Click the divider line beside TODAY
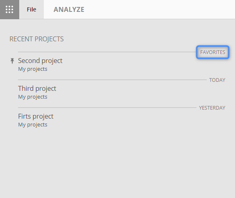 [x=112, y=80]
